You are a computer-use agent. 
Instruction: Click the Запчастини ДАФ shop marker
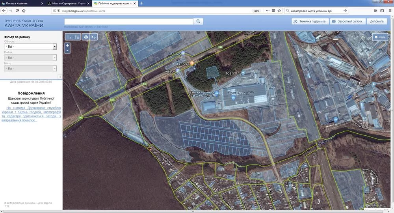tap(233, 97)
